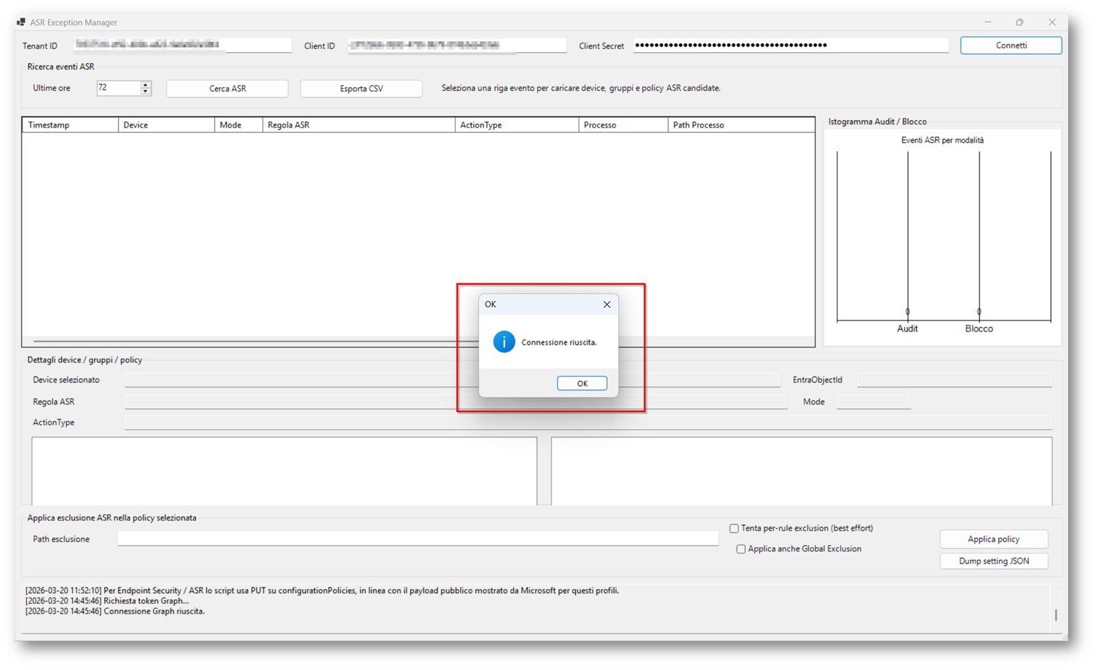This screenshot has width=1097, height=670.
Task: Click the ActionType column header
Action: pos(516,125)
